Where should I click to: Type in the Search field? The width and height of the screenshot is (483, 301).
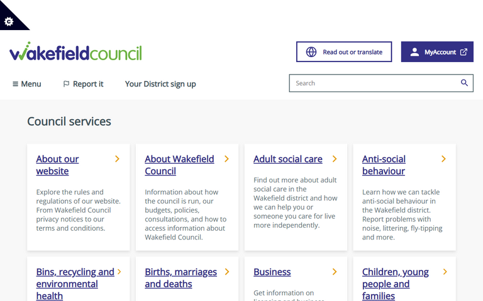pos(374,83)
